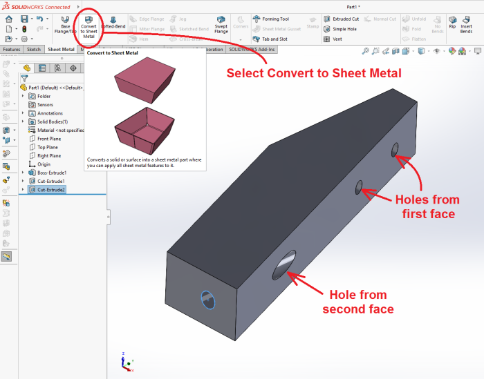Open the Sketch ribbon tab
Viewport: 484px width, 379px height.
(33, 50)
